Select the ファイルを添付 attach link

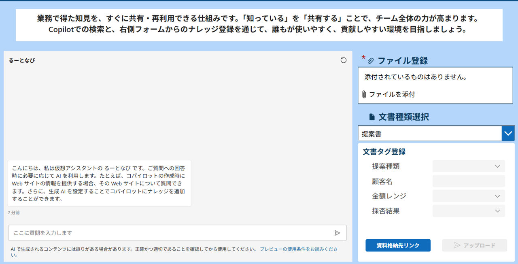click(392, 94)
